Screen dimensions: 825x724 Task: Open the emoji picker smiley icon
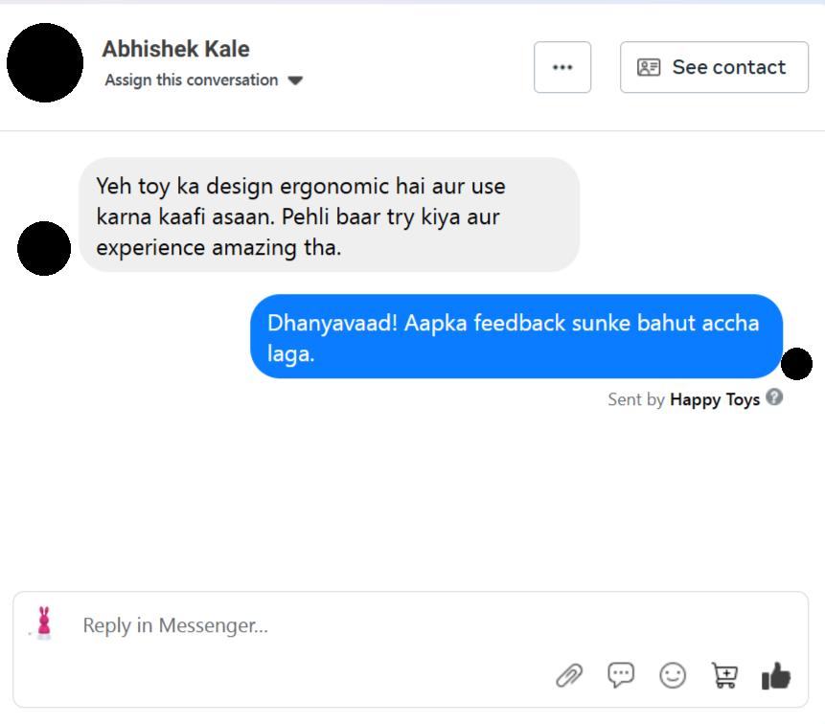pyautogui.click(x=673, y=675)
